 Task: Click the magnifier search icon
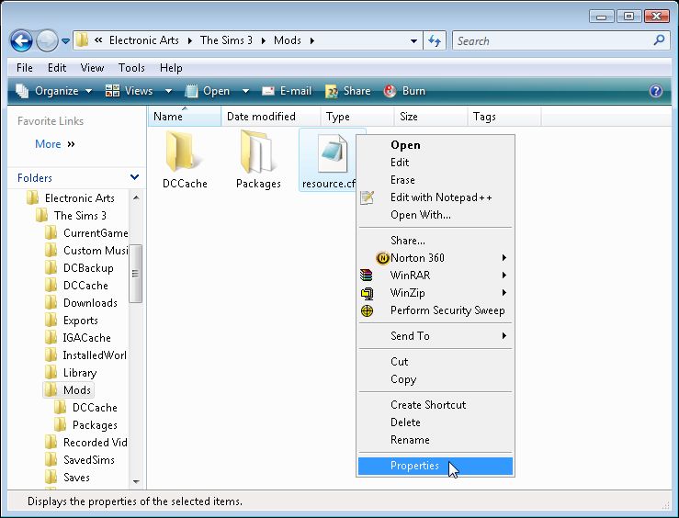[x=659, y=40]
